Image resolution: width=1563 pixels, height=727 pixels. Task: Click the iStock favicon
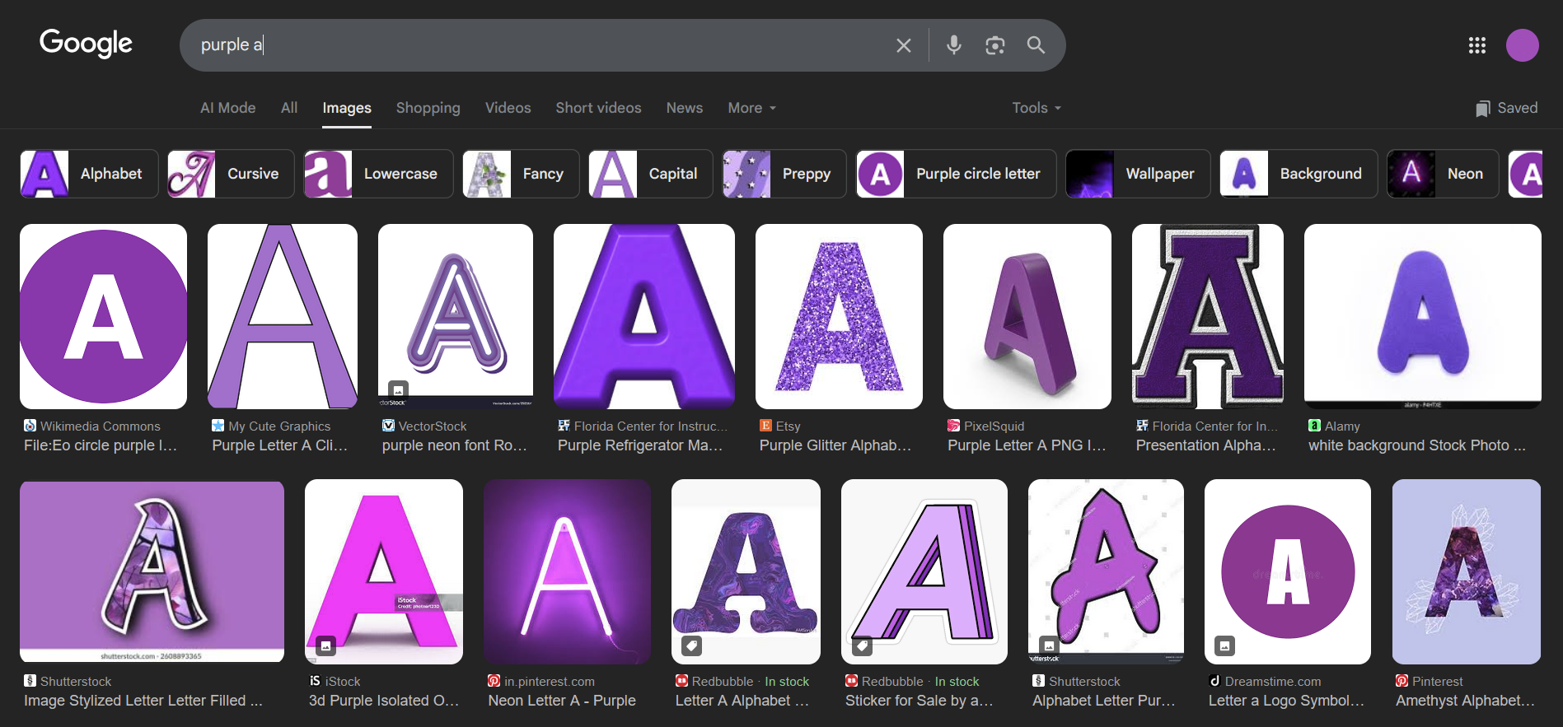tap(316, 681)
